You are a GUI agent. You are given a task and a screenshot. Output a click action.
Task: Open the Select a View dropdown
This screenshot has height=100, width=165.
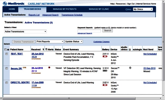pos(25,32)
